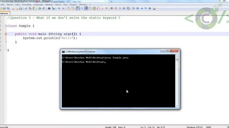Click the Save file toolbar icon
The image size is (229, 128).
coord(4,9)
